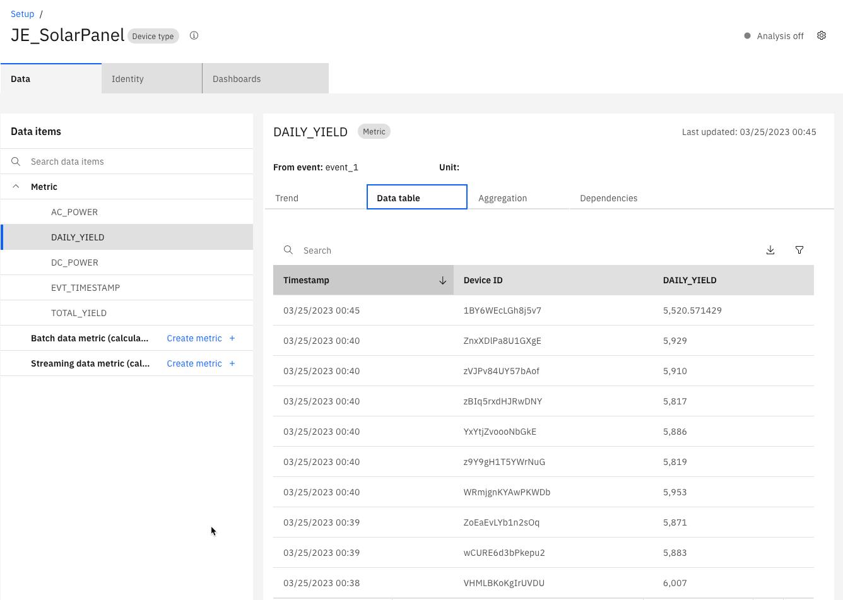Viewport: 843px width, 600px height.
Task: Click the Search data items field
Action: click(127, 162)
